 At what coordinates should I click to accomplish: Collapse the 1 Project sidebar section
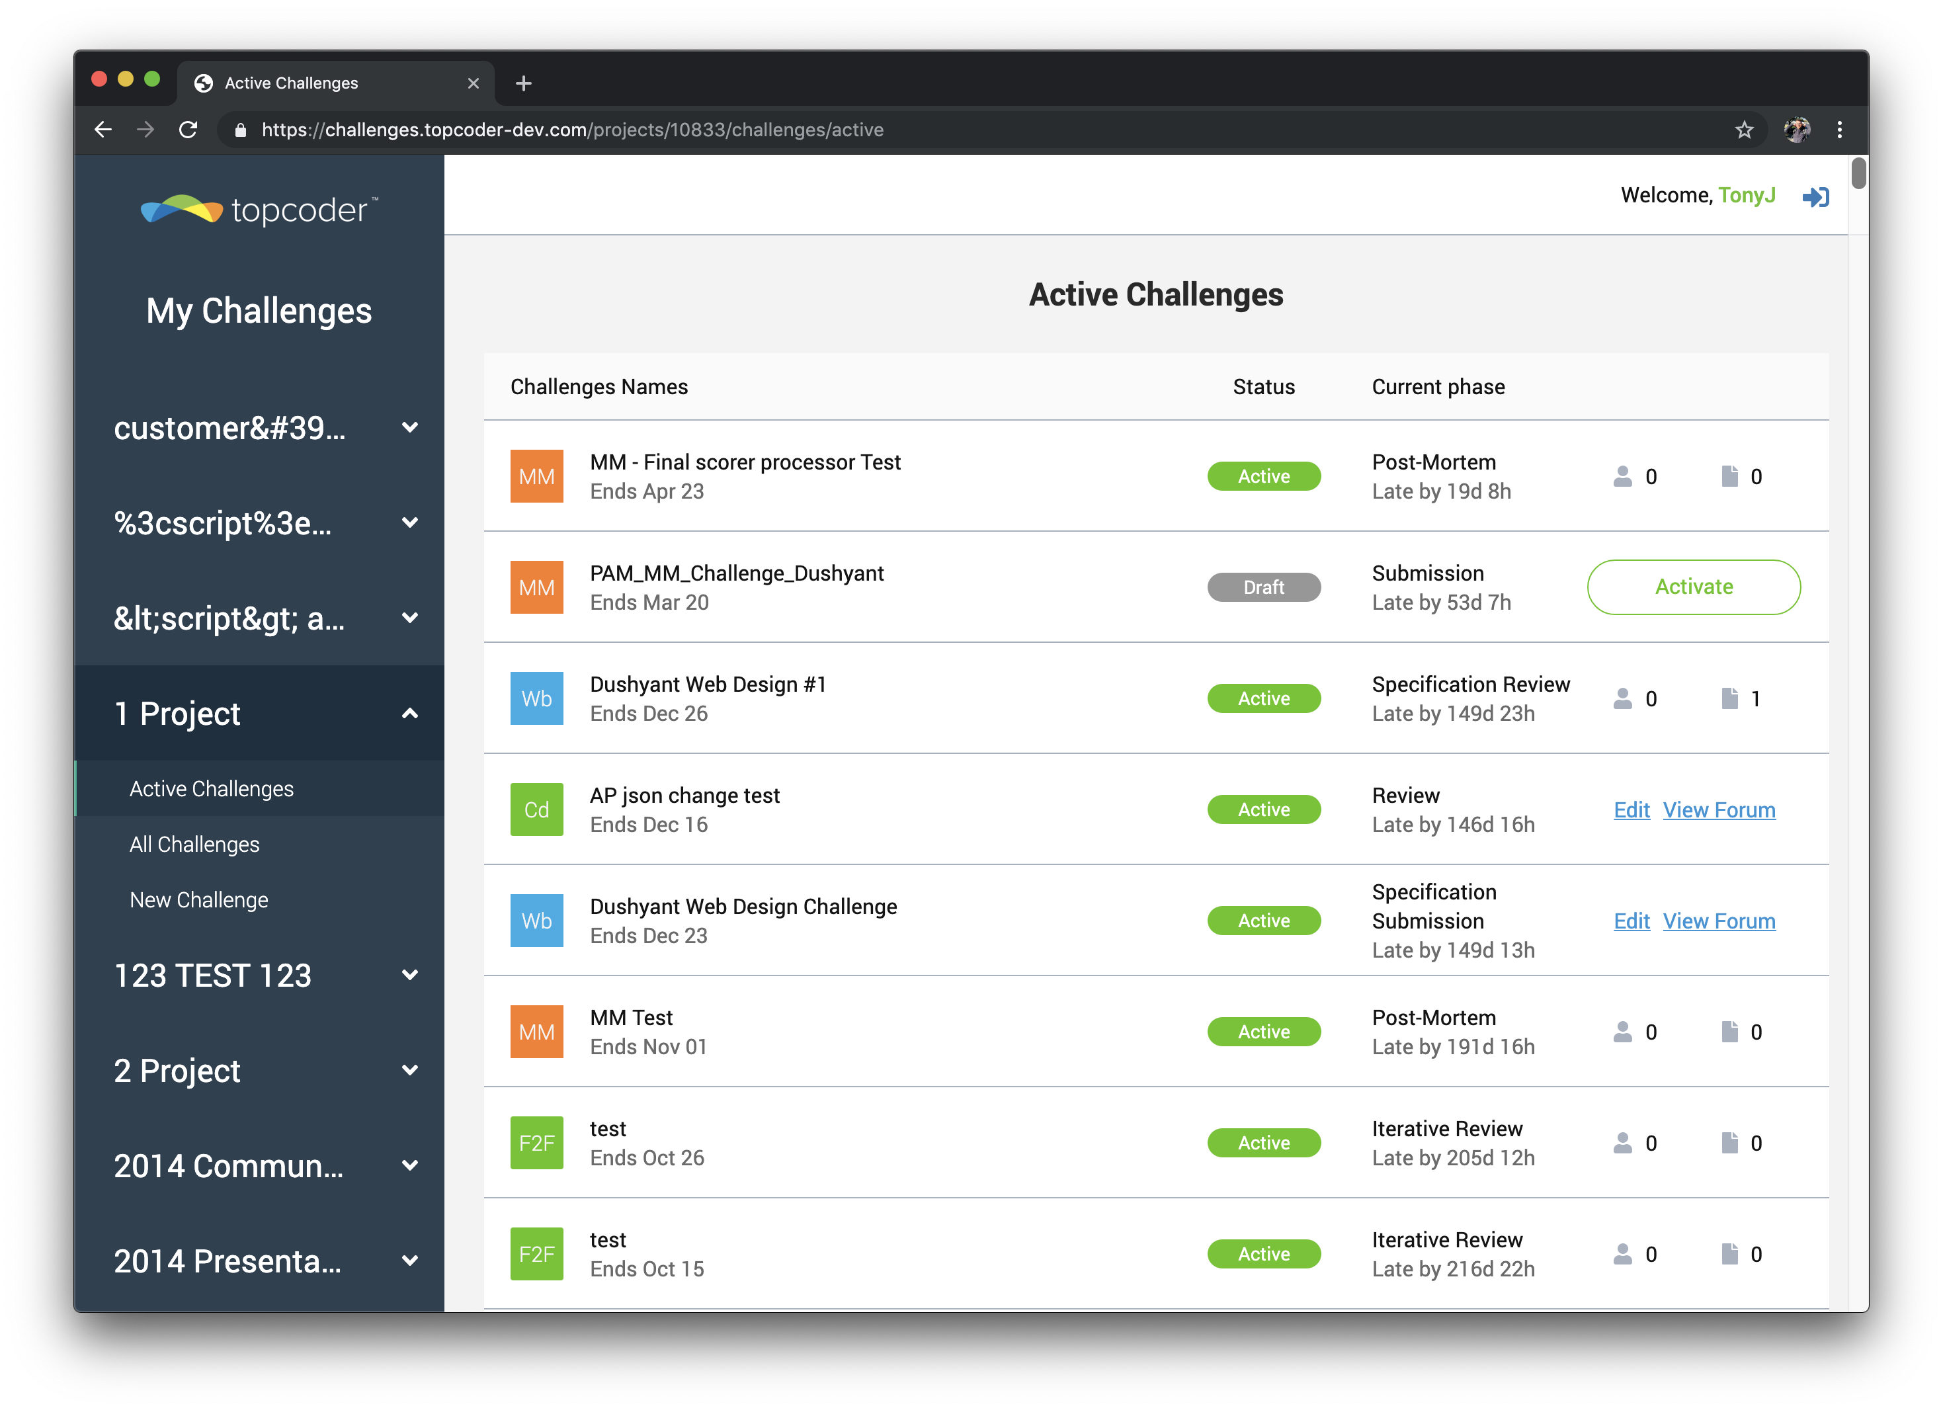pos(411,714)
